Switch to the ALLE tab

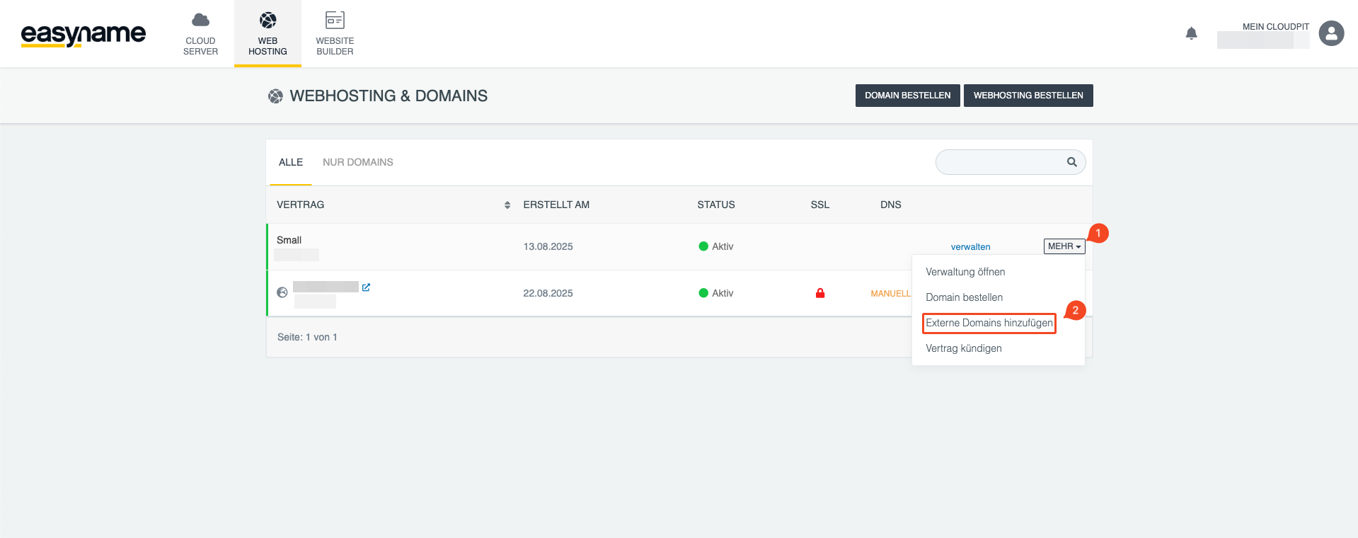click(x=290, y=162)
